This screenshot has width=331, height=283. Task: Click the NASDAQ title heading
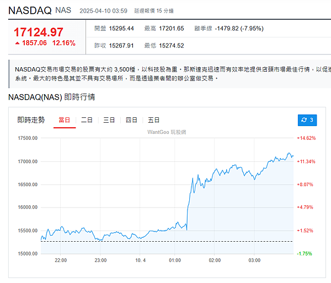coord(30,10)
